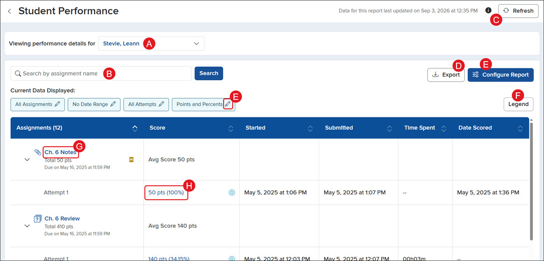Sort by the Score column arrows

(231, 128)
